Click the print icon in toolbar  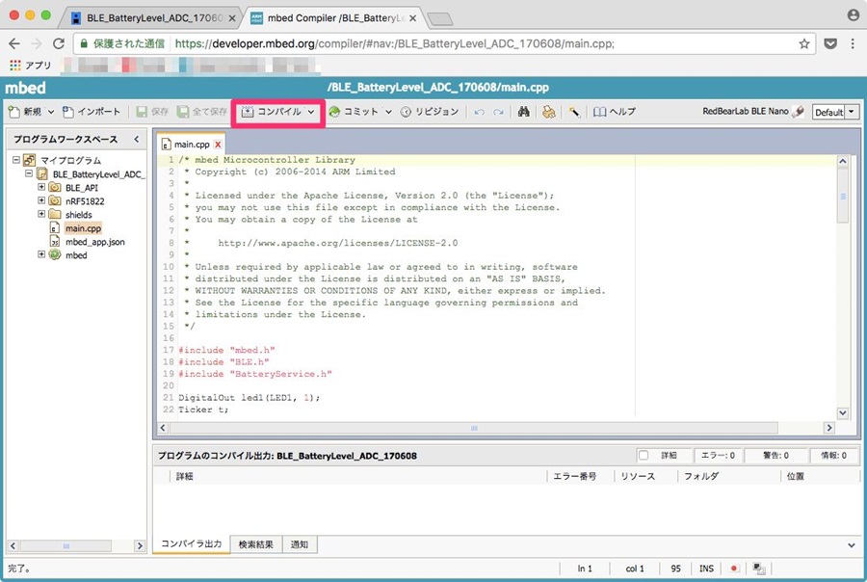[x=548, y=113]
